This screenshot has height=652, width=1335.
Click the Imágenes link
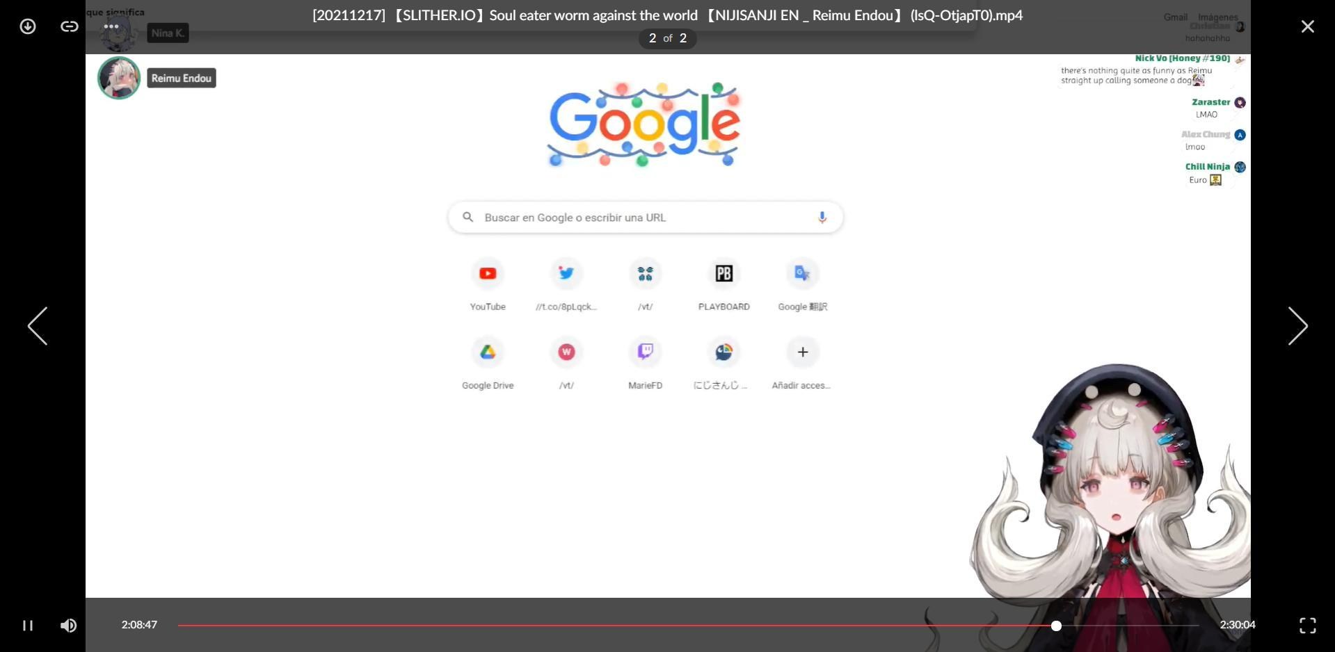point(1217,17)
